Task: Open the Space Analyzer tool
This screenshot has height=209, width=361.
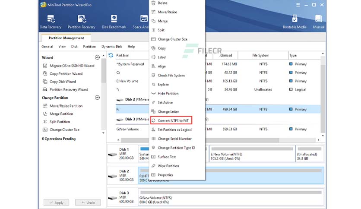Action: [x=141, y=22]
